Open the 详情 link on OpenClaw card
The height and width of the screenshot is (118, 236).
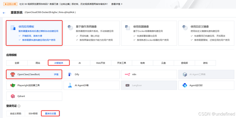56,74
